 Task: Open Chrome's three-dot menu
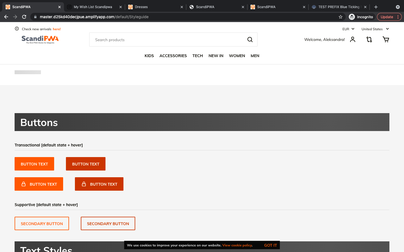[x=398, y=17]
